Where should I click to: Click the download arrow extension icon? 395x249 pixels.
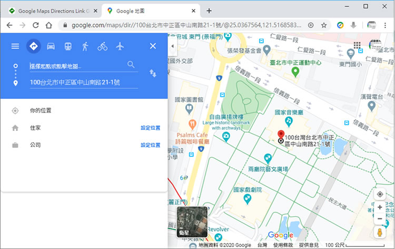(353, 25)
